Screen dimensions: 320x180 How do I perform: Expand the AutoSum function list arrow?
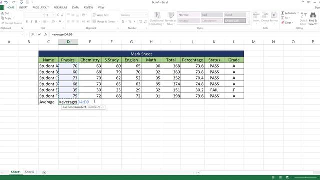[298, 13]
